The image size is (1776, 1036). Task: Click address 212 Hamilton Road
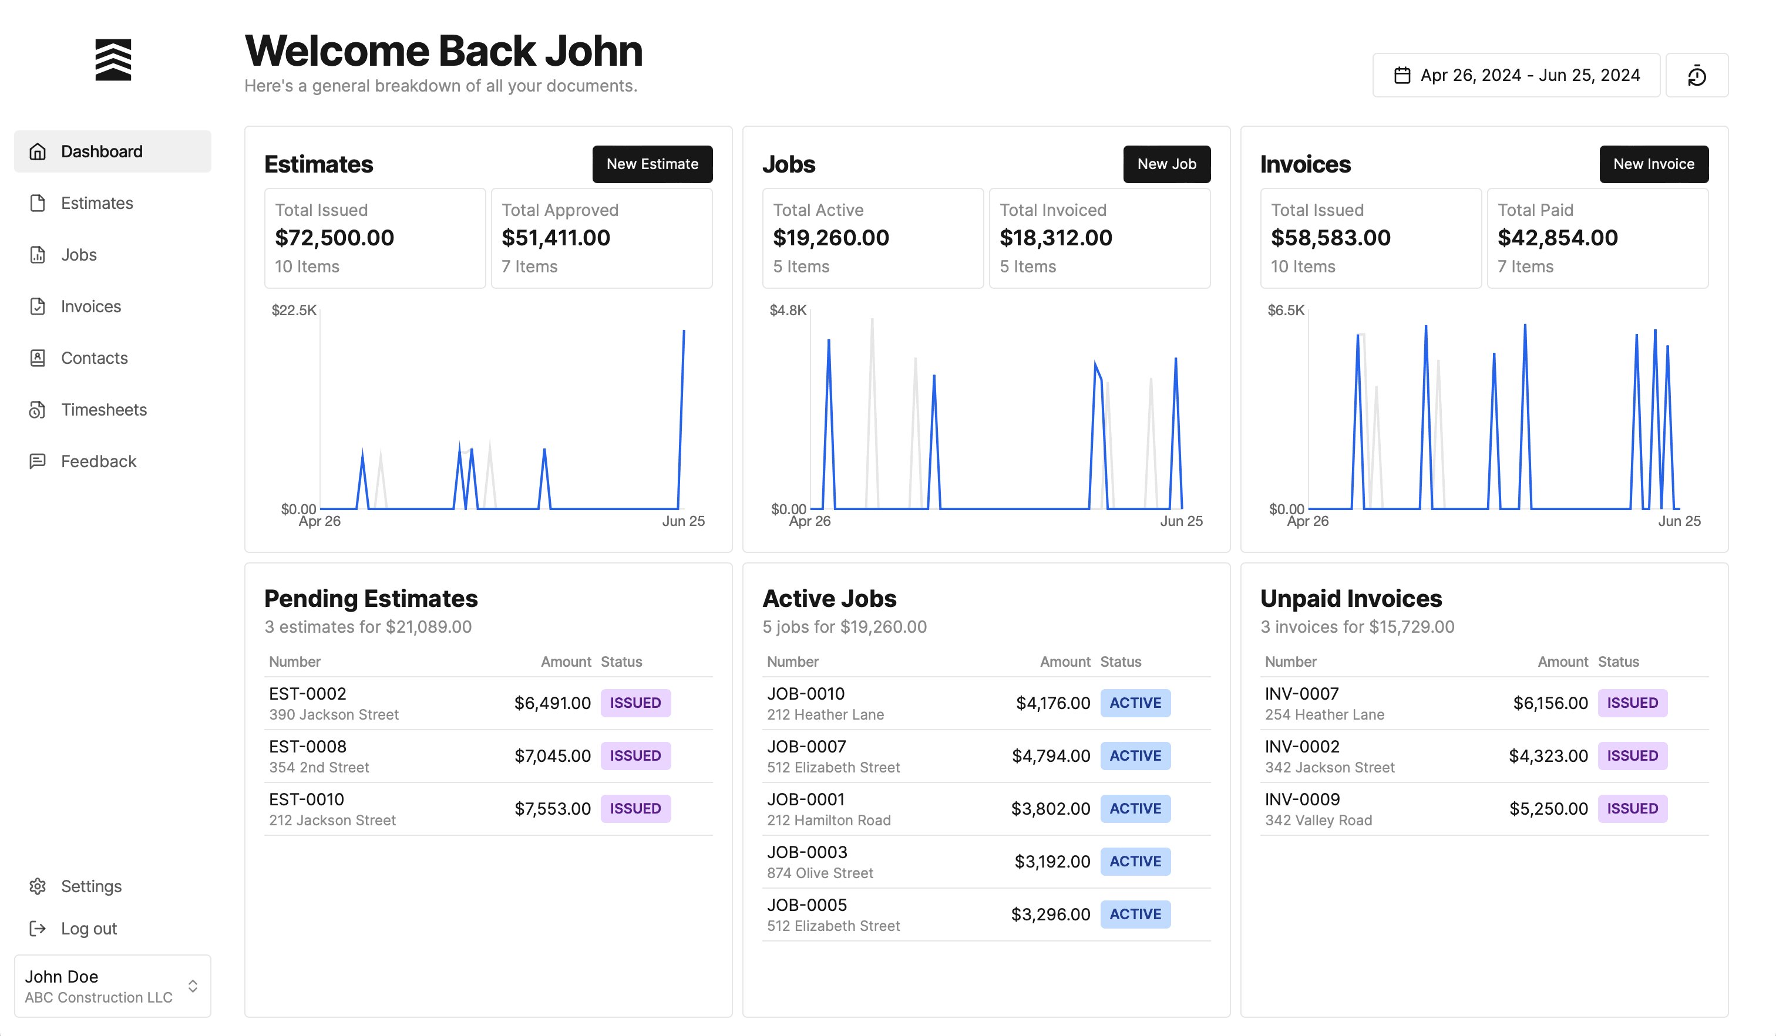[829, 821]
